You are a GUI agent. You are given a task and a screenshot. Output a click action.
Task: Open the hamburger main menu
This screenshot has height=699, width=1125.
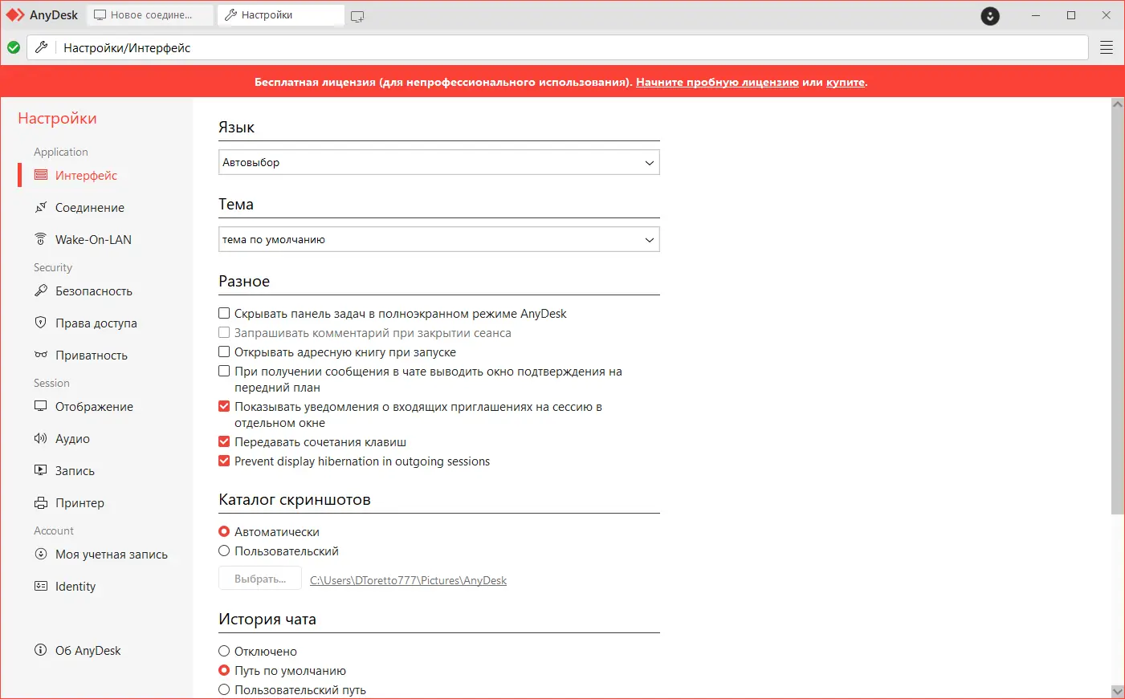click(1107, 47)
